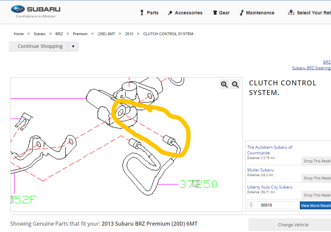The width and height of the screenshot is (331, 232).
Task: Select the Premium breadcrumb link
Action: 80,34
